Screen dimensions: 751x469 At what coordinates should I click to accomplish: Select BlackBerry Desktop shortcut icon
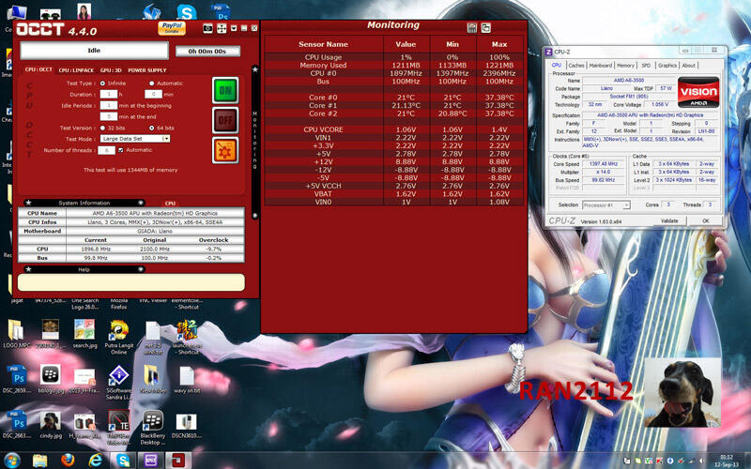click(153, 428)
